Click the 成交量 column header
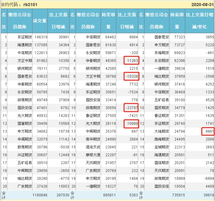 tap(40, 21)
